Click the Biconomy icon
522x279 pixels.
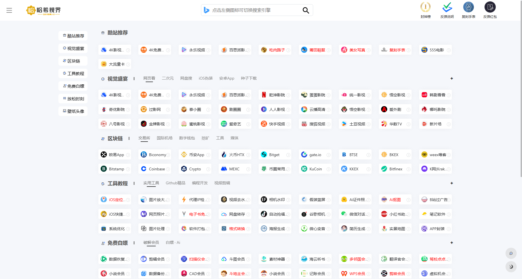tap(144, 155)
